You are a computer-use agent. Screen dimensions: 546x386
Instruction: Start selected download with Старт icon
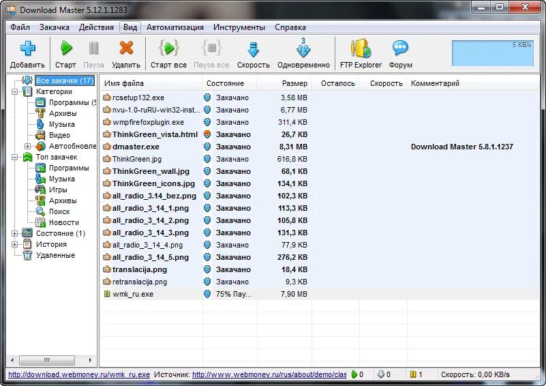[66, 48]
